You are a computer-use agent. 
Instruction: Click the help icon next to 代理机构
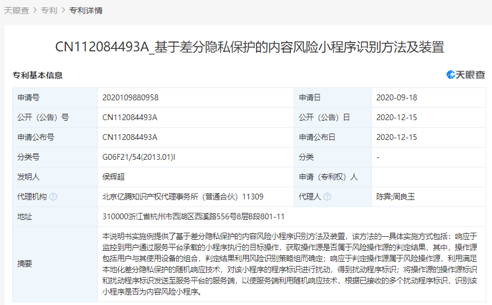tap(54, 197)
